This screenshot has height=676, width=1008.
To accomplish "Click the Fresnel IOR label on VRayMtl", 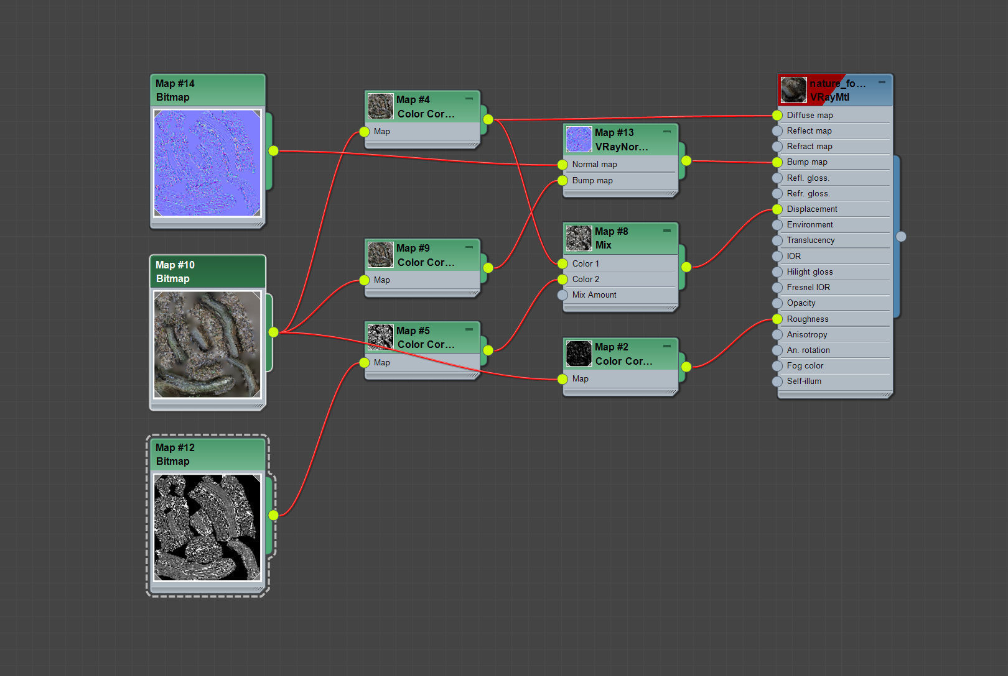I will pyautogui.click(x=808, y=287).
